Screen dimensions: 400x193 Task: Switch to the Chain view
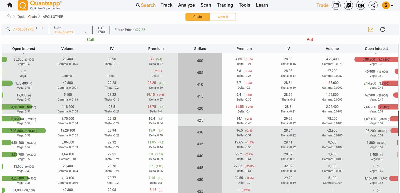coord(197,17)
